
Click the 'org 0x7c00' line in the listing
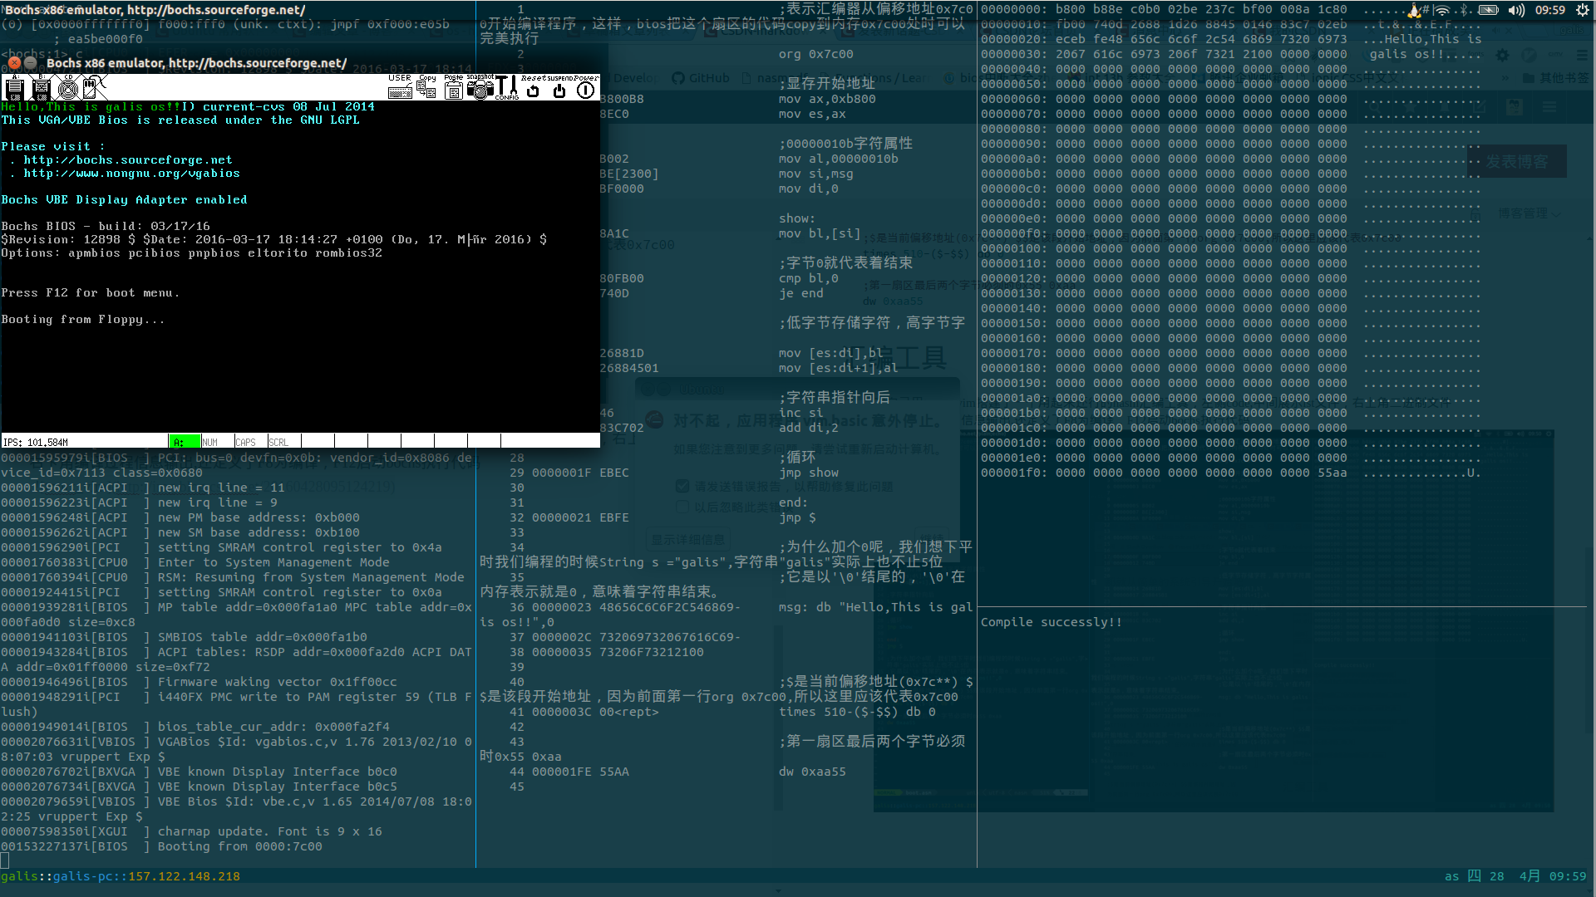816,54
